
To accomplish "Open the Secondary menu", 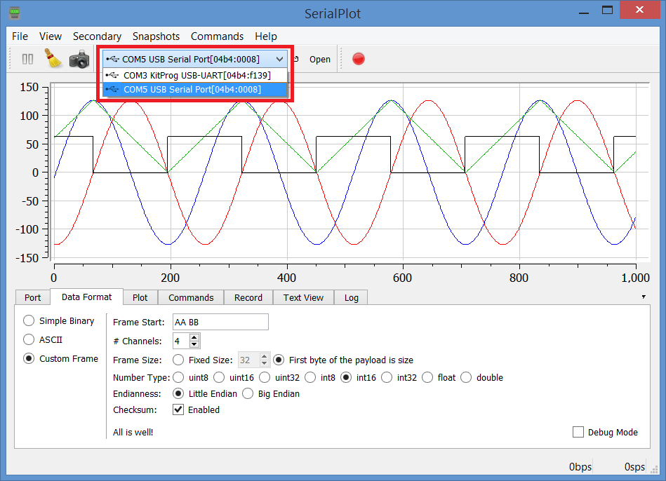I will (x=97, y=36).
